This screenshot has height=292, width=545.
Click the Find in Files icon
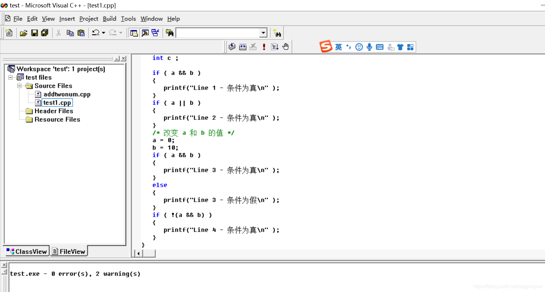pyautogui.click(x=170, y=33)
